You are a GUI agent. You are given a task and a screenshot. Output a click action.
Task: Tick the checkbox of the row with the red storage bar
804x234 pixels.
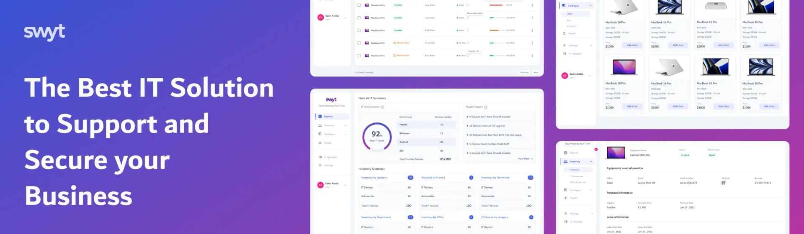359,5
